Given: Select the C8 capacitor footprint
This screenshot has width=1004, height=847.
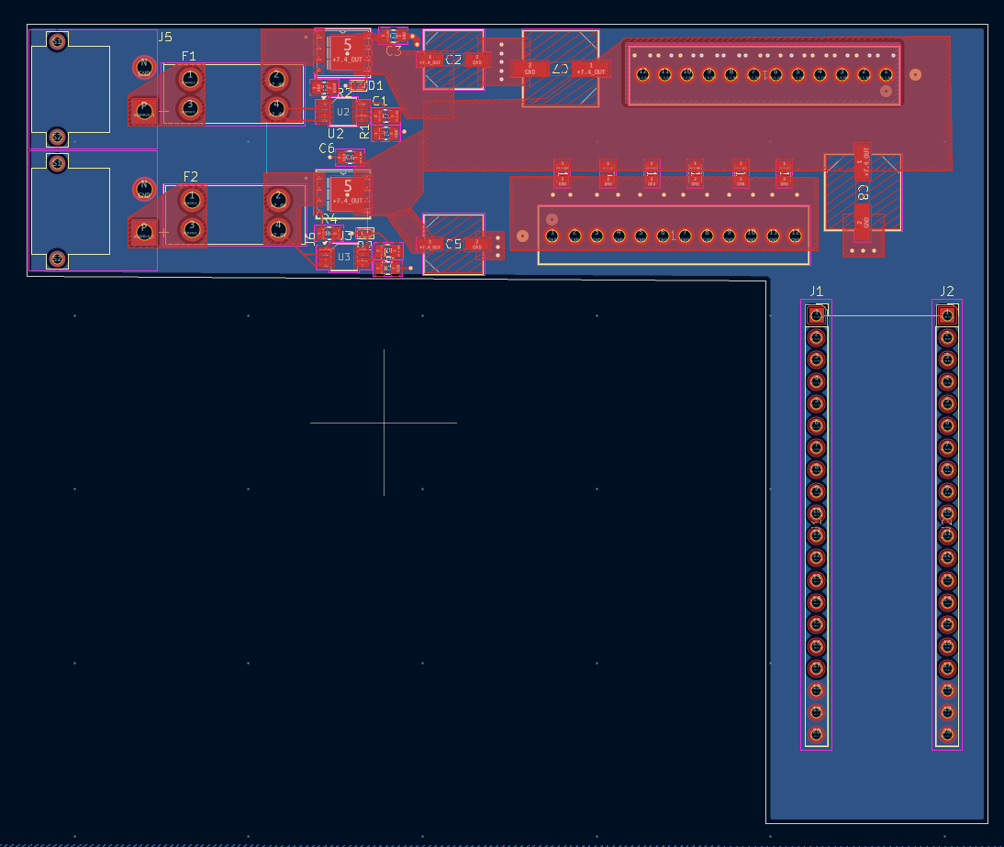Looking at the screenshot, I should pyautogui.click(x=863, y=192).
